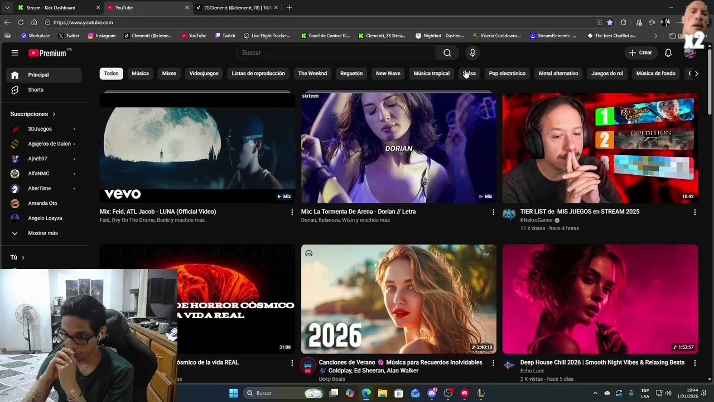Click the Windows taskbar Buscar box
Screen dimensions: 714x402
pyautogui.click(x=284, y=393)
